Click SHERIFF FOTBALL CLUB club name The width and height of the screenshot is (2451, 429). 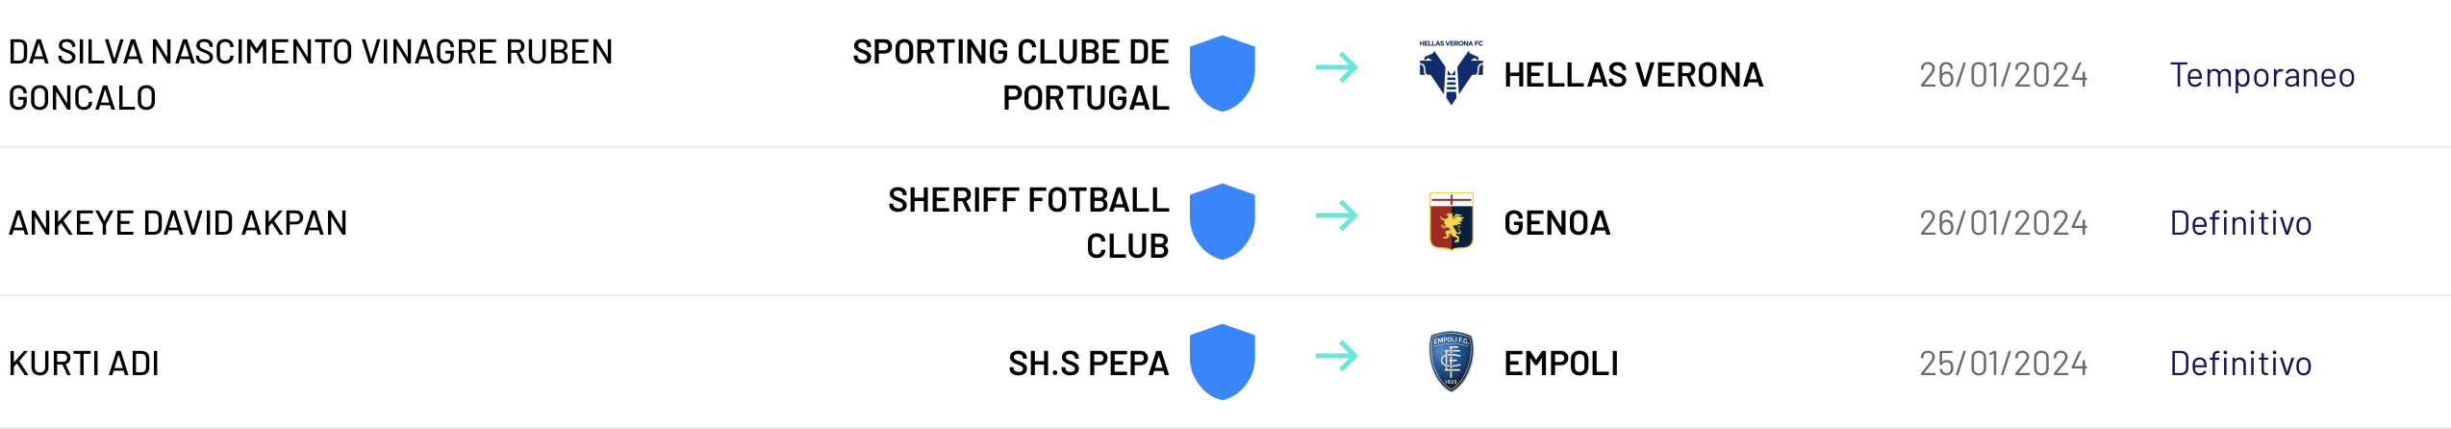click(x=1028, y=223)
